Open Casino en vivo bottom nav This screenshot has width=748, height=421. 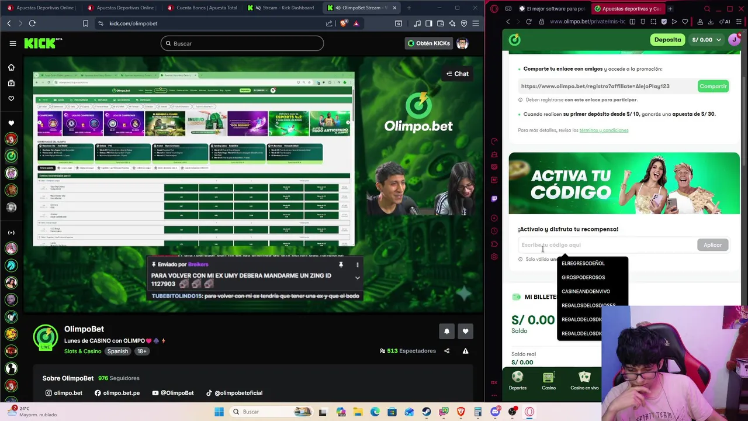584,381
